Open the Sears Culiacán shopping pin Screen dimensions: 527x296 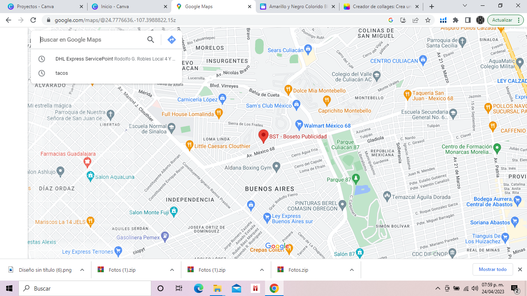(x=308, y=49)
